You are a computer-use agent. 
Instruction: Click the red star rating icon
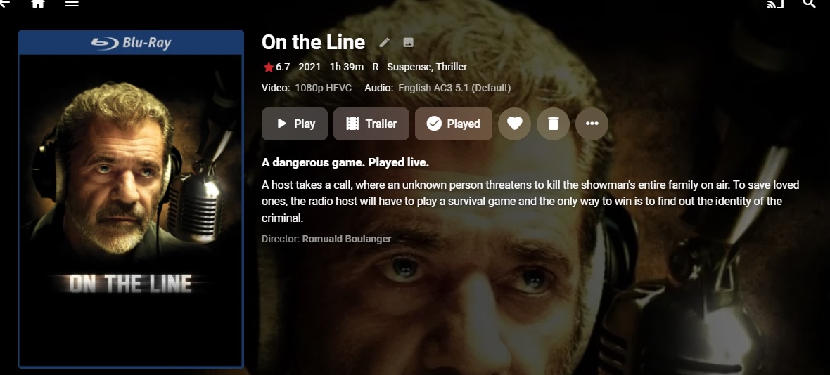click(x=269, y=67)
